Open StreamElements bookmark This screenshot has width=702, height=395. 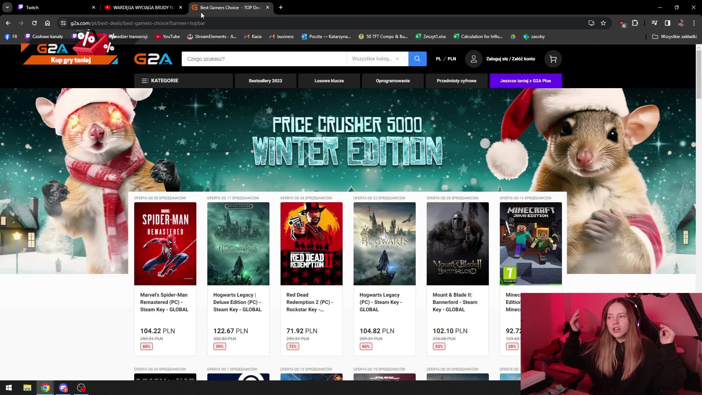click(x=212, y=37)
